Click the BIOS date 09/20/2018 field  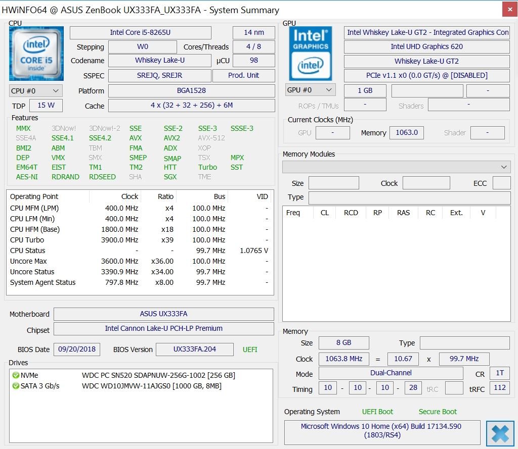coord(77,350)
